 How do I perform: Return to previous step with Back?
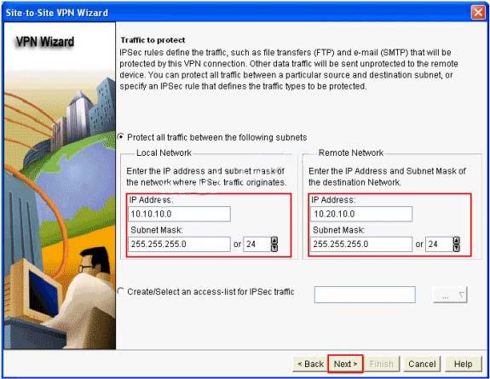pyautogui.click(x=311, y=364)
